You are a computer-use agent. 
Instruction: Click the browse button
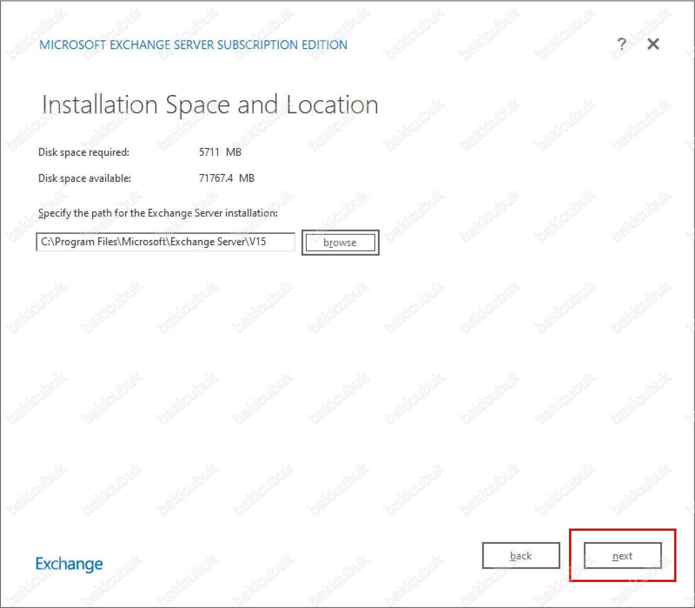click(340, 243)
